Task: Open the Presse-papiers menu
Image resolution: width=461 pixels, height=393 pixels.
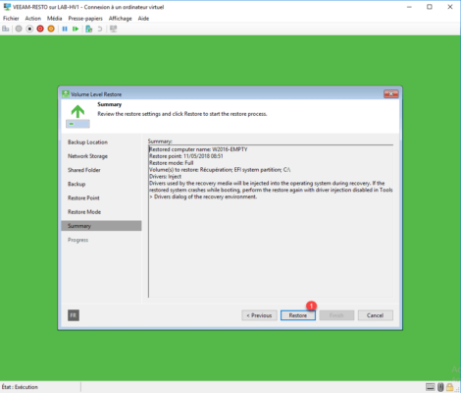Action: pyautogui.click(x=85, y=19)
